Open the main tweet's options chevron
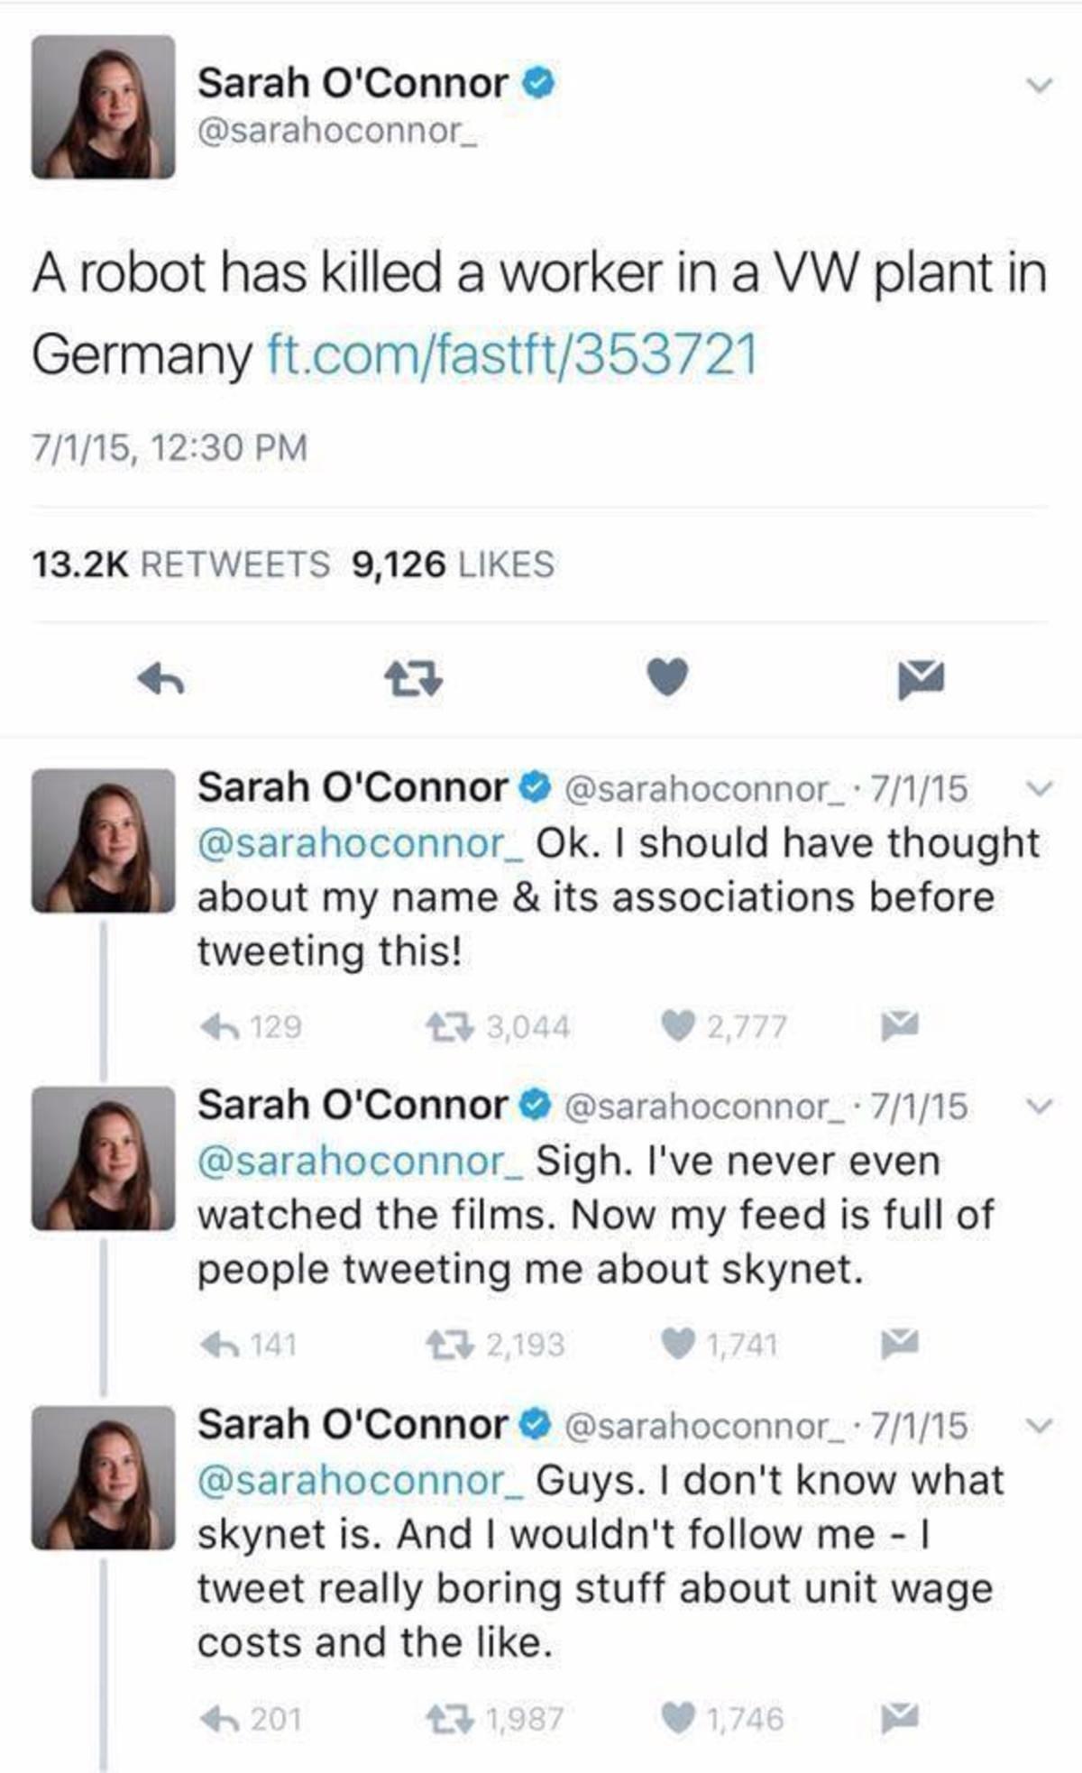1082x1773 pixels. coord(1041,86)
